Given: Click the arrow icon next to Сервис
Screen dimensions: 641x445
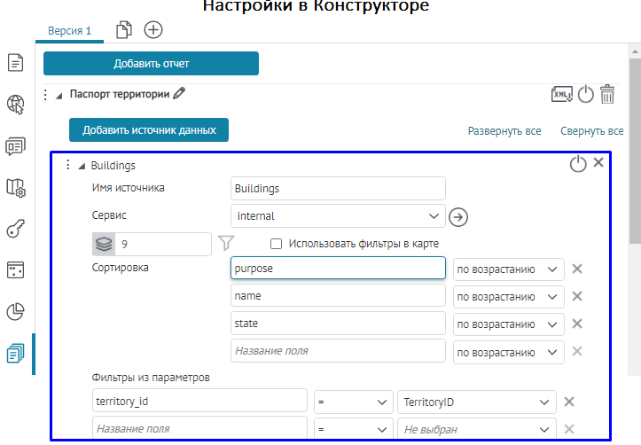Looking at the screenshot, I should point(458,216).
